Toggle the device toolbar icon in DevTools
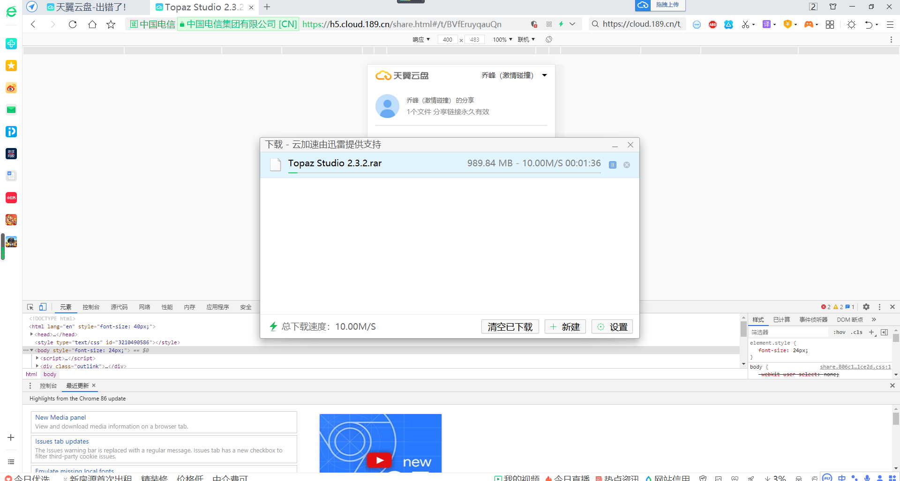900x481 pixels. (x=43, y=307)
